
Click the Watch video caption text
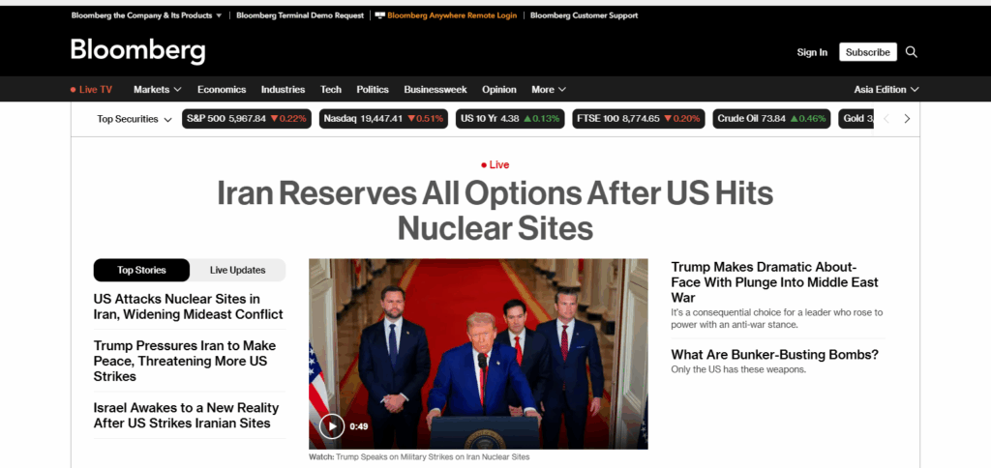pos(419,456)
